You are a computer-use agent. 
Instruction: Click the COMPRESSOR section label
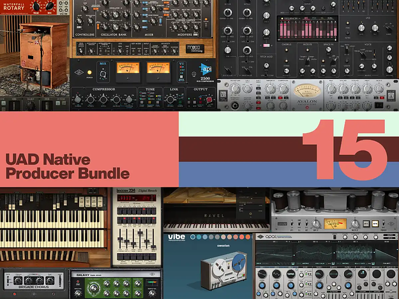(103, 89)
